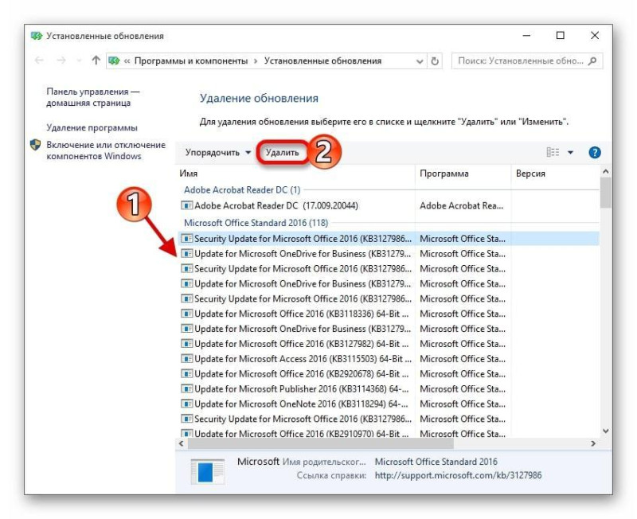Image resolution: width=637 pixels, height=519 pixels.
Task: Go up one level with arrow icon
Action: click(x=96, y=60)
